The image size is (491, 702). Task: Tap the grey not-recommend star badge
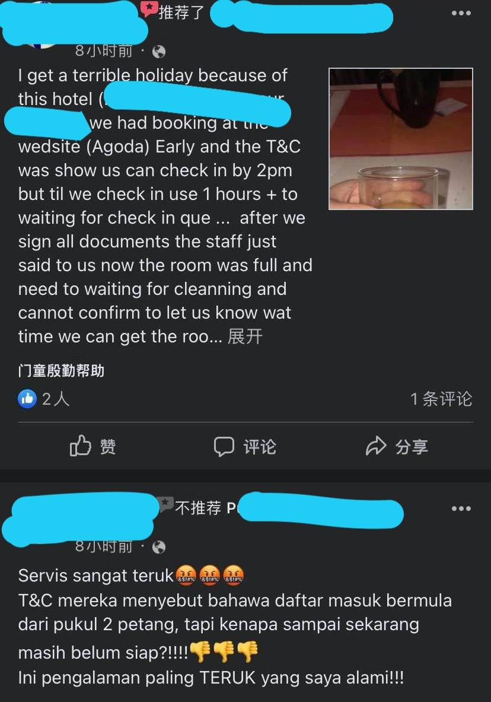coord(166,504)
